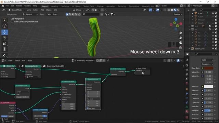
Task: Activate the Transform tool
Action: tap(4, 49)
